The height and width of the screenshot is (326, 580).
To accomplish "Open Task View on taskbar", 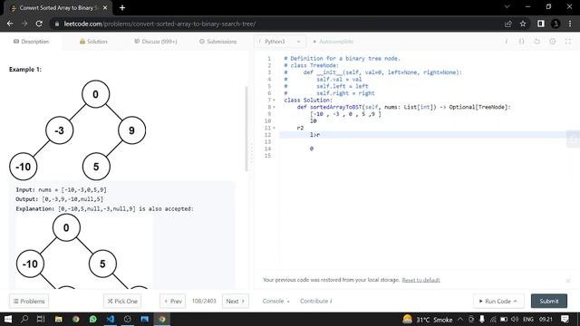I will pos(41,319).
